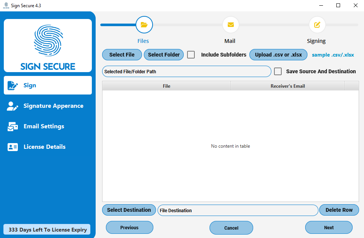Screen dimensions: 364x238
Task: Click the Select Destination button
Action: pos(129,210)
